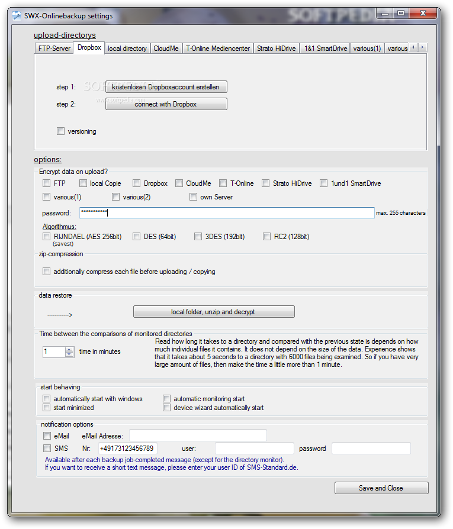This screenshot has width=453, height=529.
Task: Select RC2 (128bit) algorithm
Action: (x=266, y=237)
